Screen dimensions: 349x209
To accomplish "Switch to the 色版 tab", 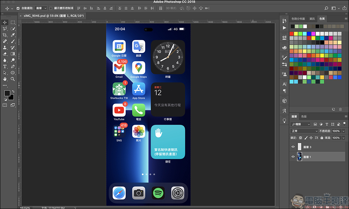I will [x=304, y=116].
